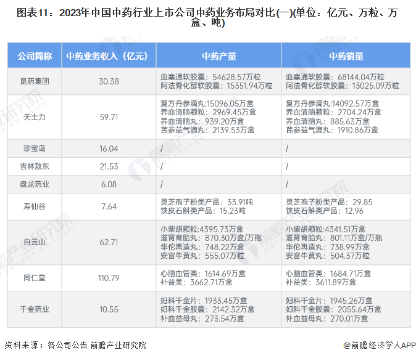
Task: Click production text 灵芝孢子粉类产品：33.91吨
Action: click(x=207, y=202)
